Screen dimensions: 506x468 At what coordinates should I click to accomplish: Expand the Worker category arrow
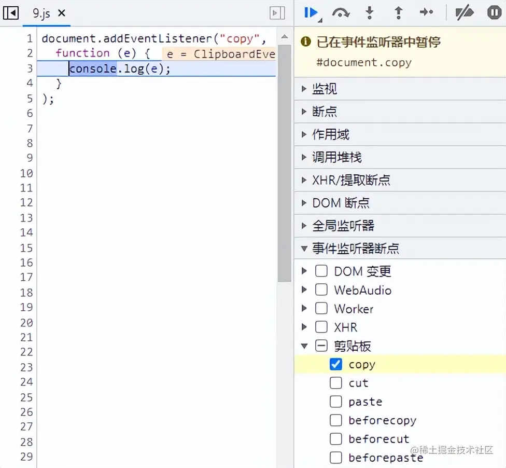[x=304, y=308]
